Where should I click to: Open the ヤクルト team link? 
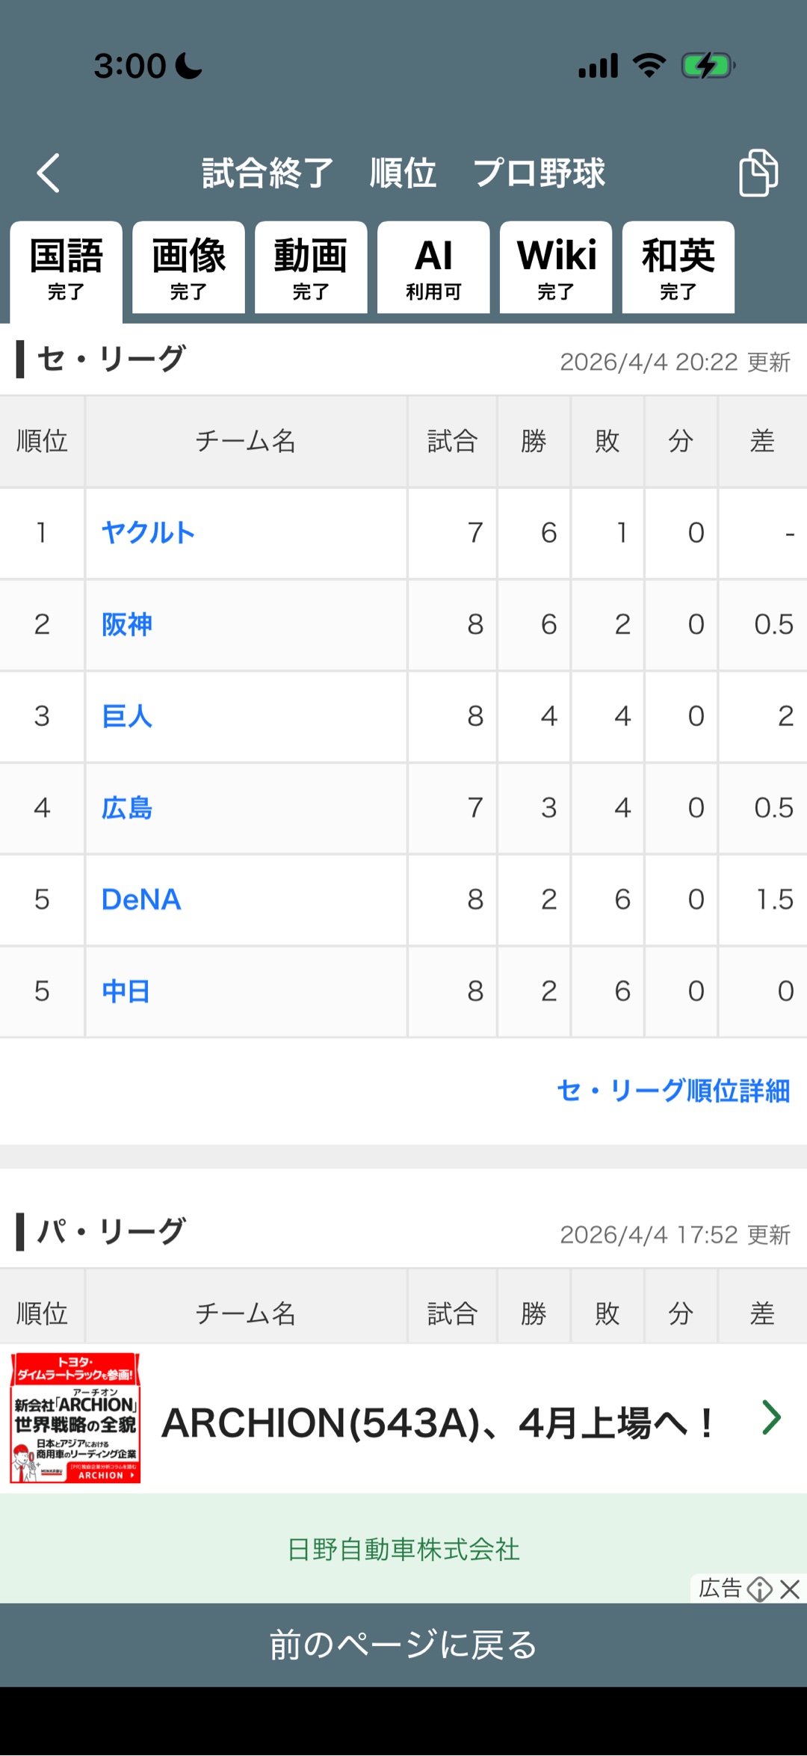point(148,533)
